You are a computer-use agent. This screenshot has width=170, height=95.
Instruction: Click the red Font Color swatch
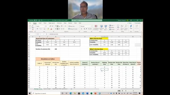tap(51, 29)
